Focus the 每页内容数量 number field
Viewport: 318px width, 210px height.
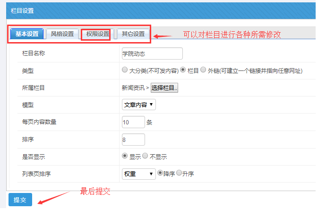[133, 122]
